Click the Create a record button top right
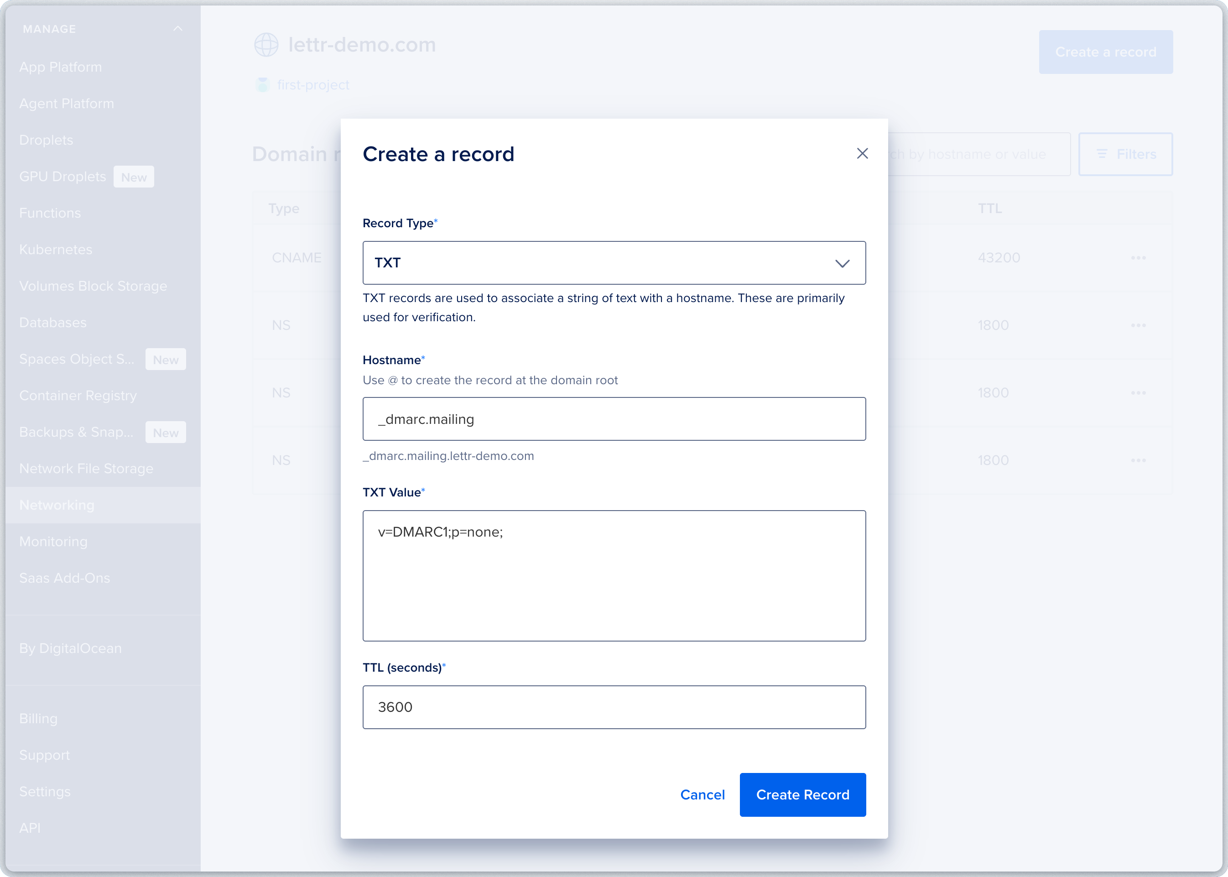 [x=1105, y=52]
